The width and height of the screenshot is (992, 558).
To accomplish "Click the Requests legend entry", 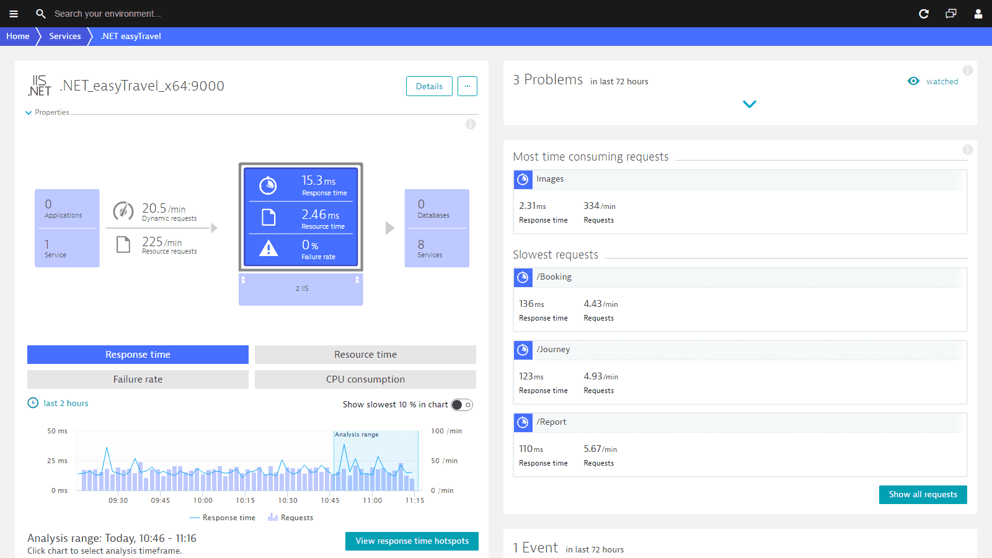I will point(291,518).
